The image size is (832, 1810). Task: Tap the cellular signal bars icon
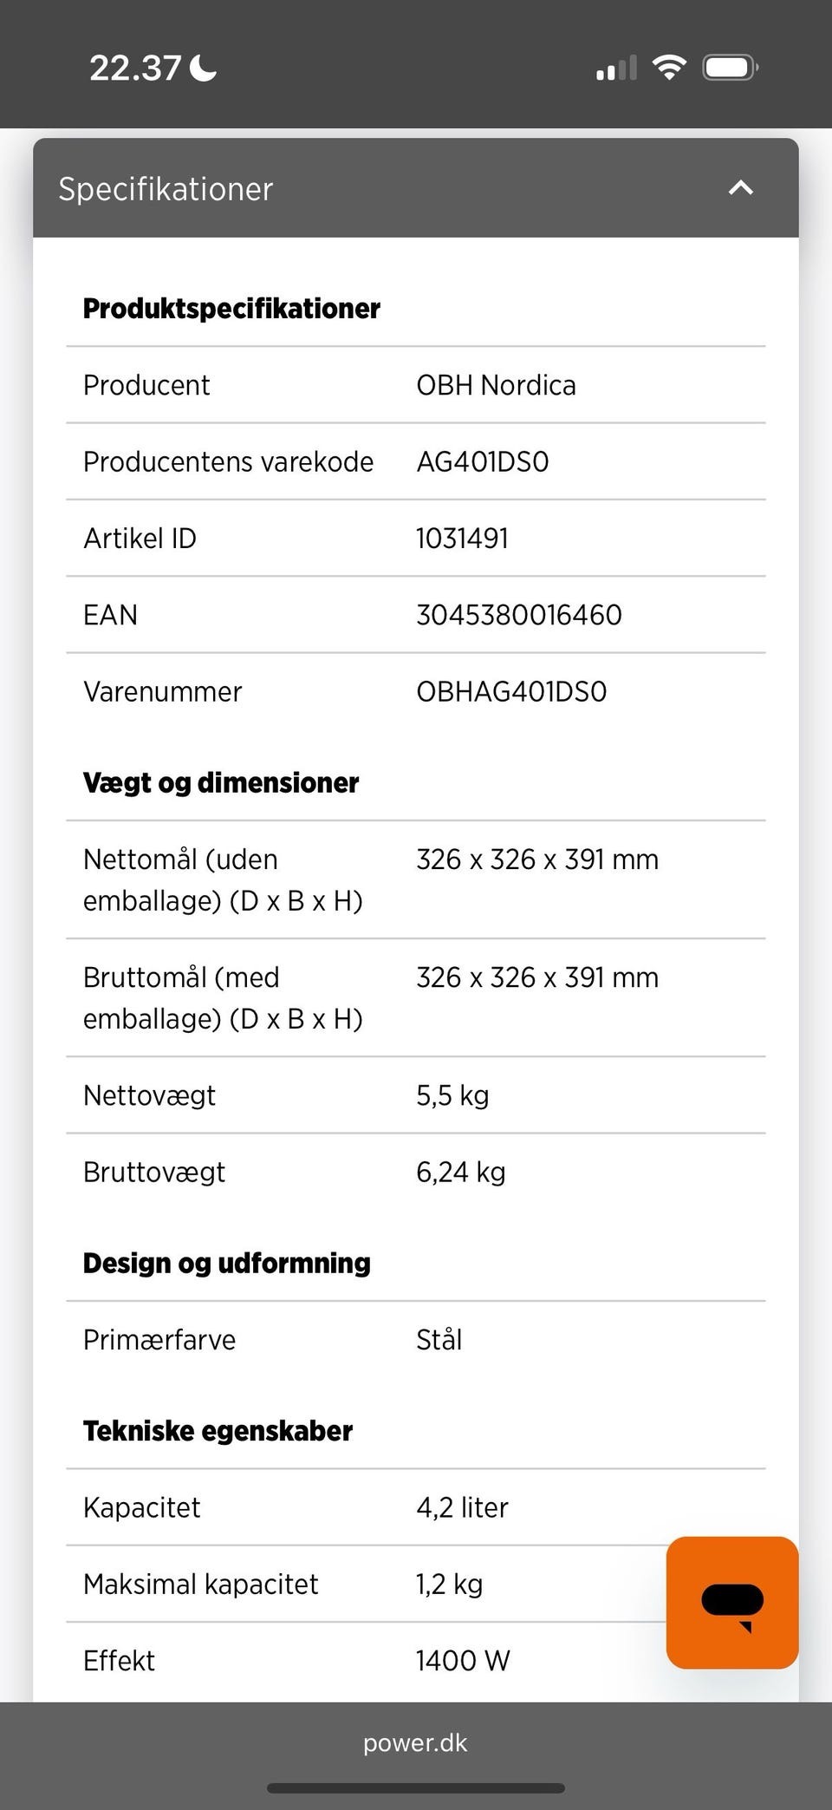point(616,68)
